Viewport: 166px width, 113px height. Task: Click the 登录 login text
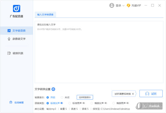point(118,5)
